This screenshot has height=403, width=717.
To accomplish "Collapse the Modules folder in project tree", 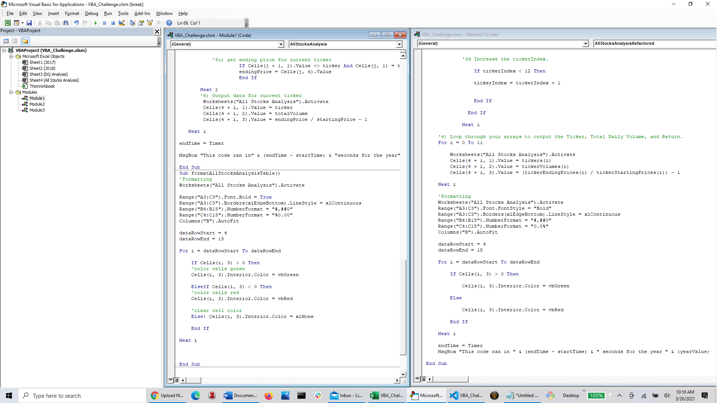I will pos(11,92).
